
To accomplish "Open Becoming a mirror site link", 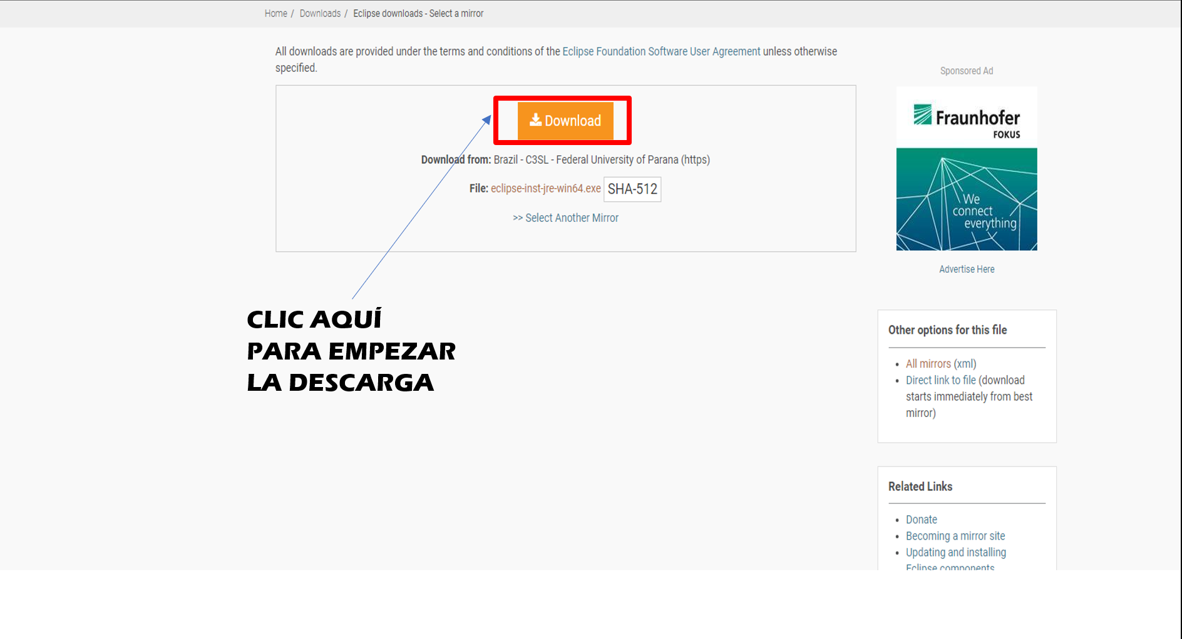I will (x=955, y=535).
